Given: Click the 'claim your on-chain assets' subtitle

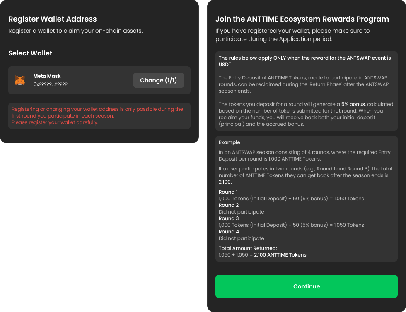Looking at the screenshot, I should tap(75, 31).
